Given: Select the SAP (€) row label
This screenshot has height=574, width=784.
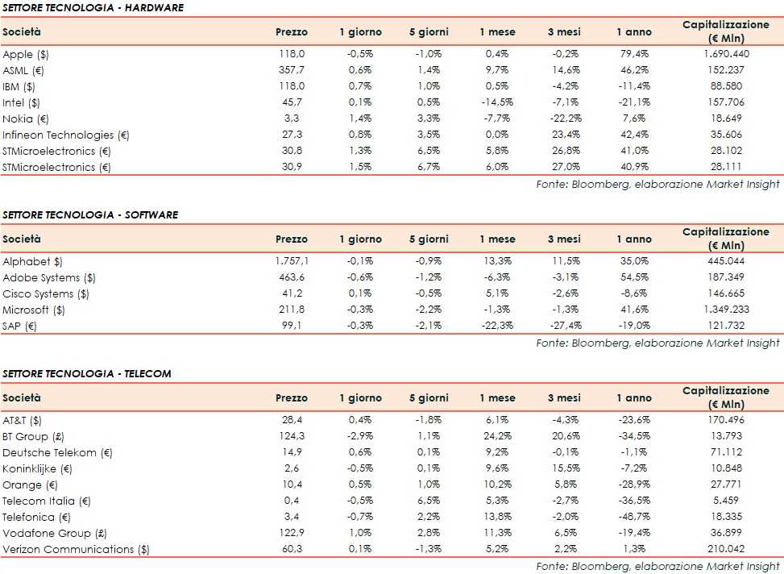Looking at the screenshot, I should pos(23,326).
